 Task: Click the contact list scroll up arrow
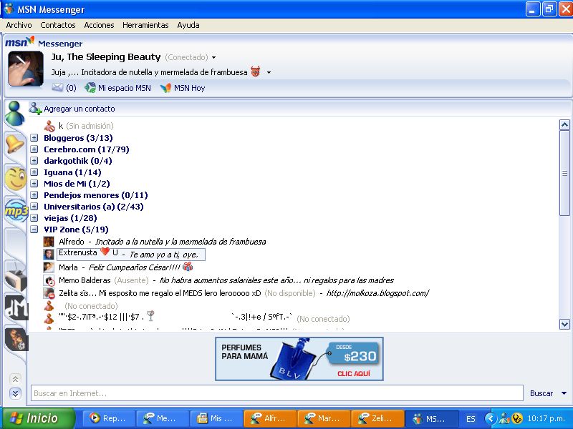coord(564,124)
